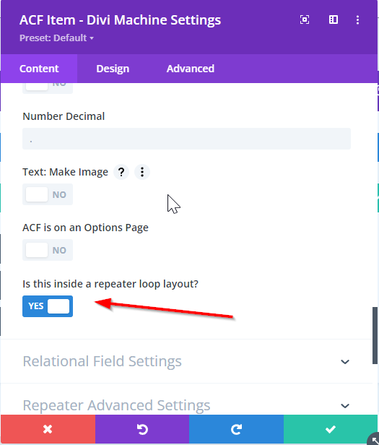Image resolution: width=379 pixels, height=445 pixels.
Task: Click the resize handle at modal corner
Action: [x=374, y=440]
